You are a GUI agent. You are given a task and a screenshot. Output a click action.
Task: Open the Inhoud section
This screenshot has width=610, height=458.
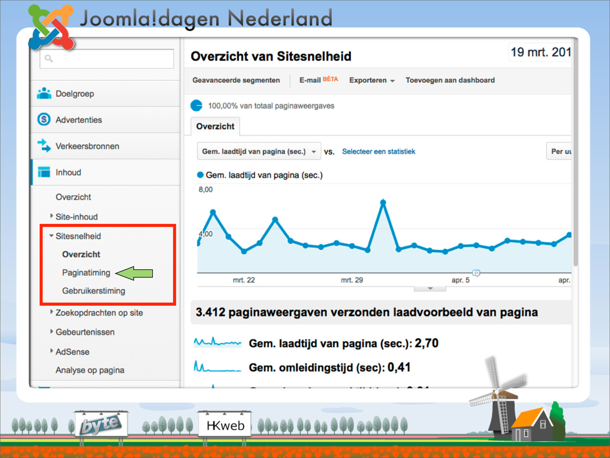[106, 173]
